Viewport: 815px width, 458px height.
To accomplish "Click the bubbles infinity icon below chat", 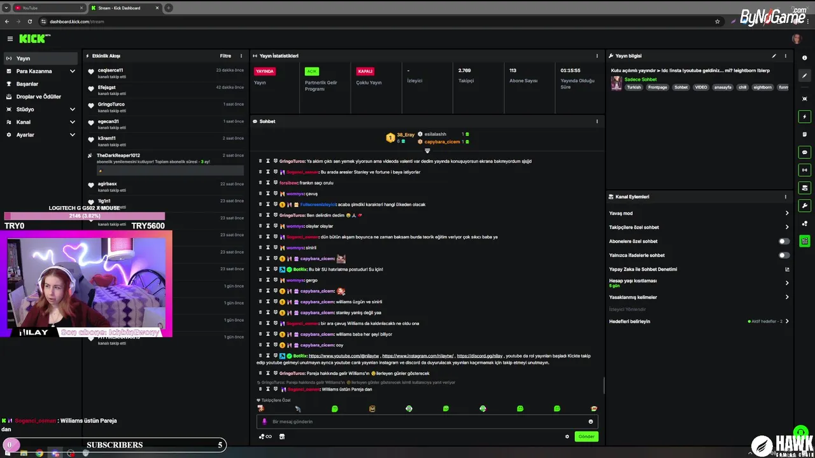I will pyautogui.click(x=265, y=437).
